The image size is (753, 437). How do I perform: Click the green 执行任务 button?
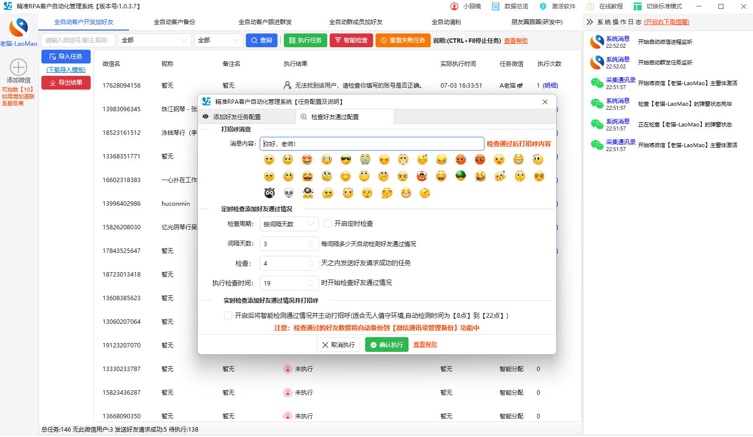tap(305, 40)
